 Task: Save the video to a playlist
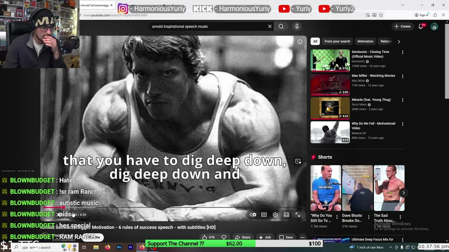[286, 237]
